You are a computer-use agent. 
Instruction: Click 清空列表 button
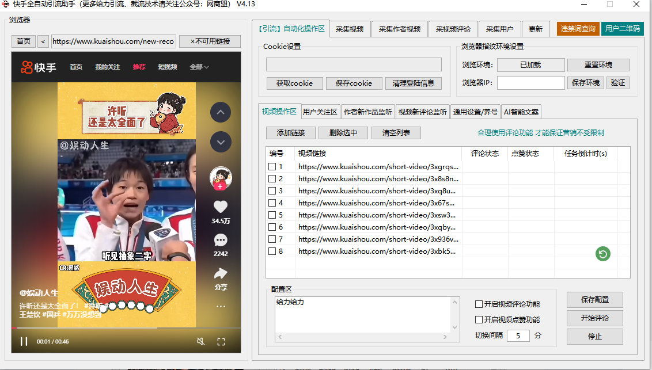point(396,133)
